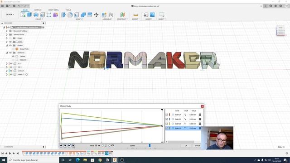Click the Select tool icon
Viewport: 290px width, 163px height.
pyautogui.click(x=162, y=14)
